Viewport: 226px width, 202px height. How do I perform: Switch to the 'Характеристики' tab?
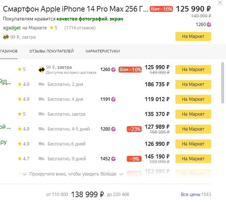click(x=102, y=51)
